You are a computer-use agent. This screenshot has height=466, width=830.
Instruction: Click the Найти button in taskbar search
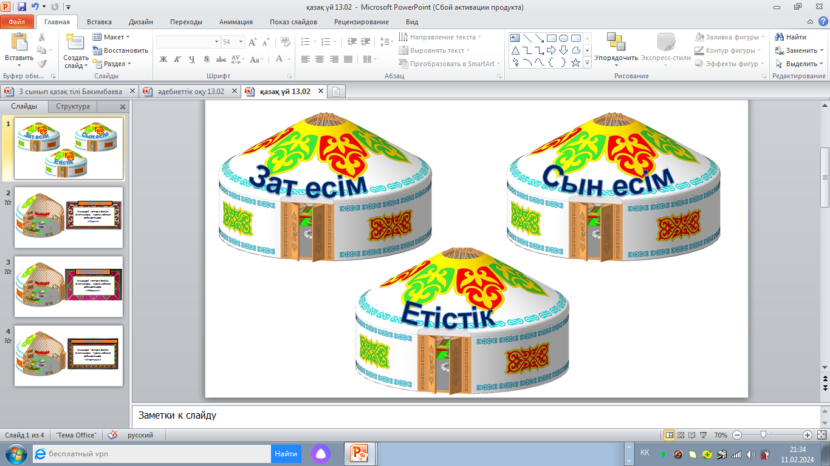click(x=286, y=453)
